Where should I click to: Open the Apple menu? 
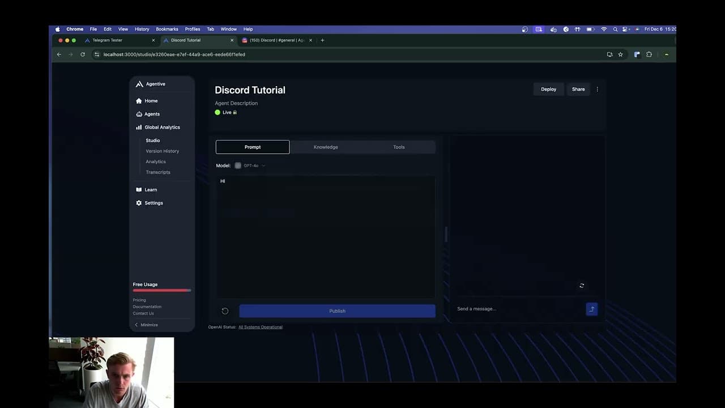pyautogui.click(x=57, y=29)
